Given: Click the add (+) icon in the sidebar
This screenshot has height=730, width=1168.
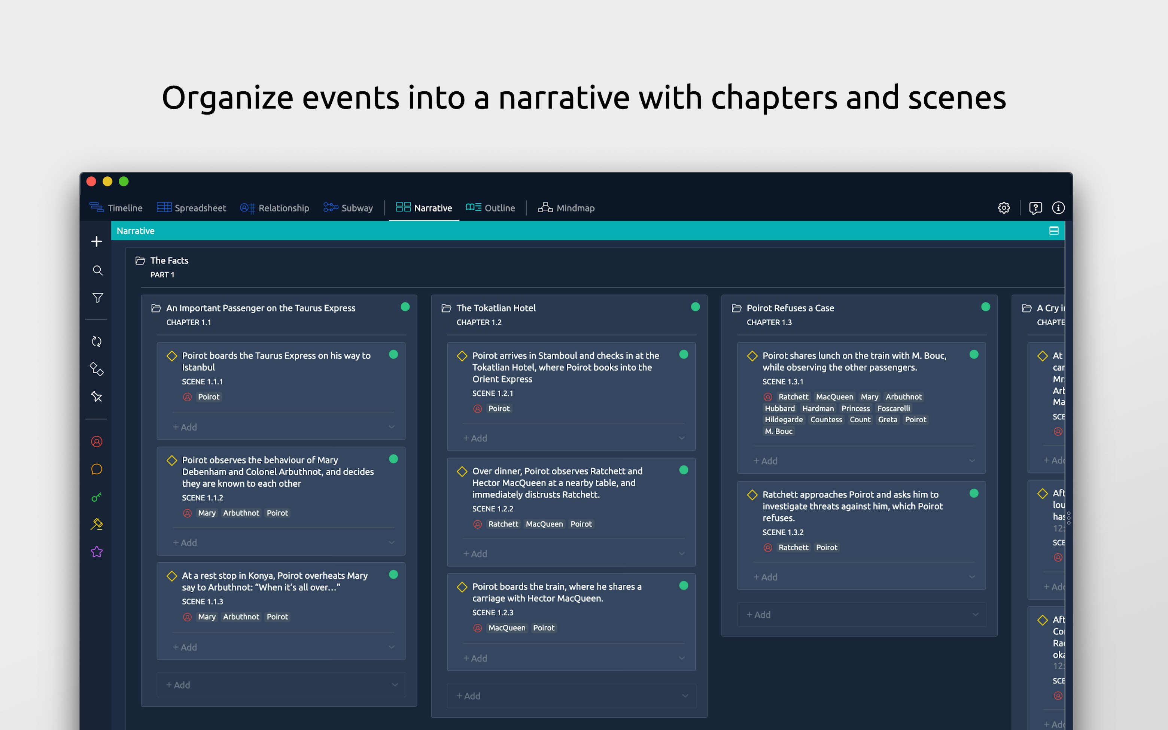Looking at the screenshot, I should (97, 241).
